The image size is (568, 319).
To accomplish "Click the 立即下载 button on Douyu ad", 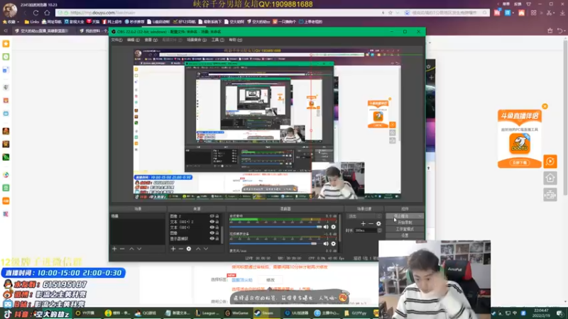I will point(520,163).
